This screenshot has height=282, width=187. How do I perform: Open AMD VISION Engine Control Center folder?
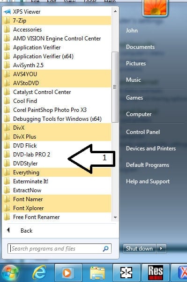[57, 39]
